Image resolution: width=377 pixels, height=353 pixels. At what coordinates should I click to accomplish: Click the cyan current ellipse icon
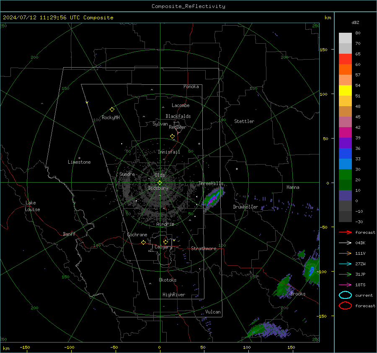345,295
